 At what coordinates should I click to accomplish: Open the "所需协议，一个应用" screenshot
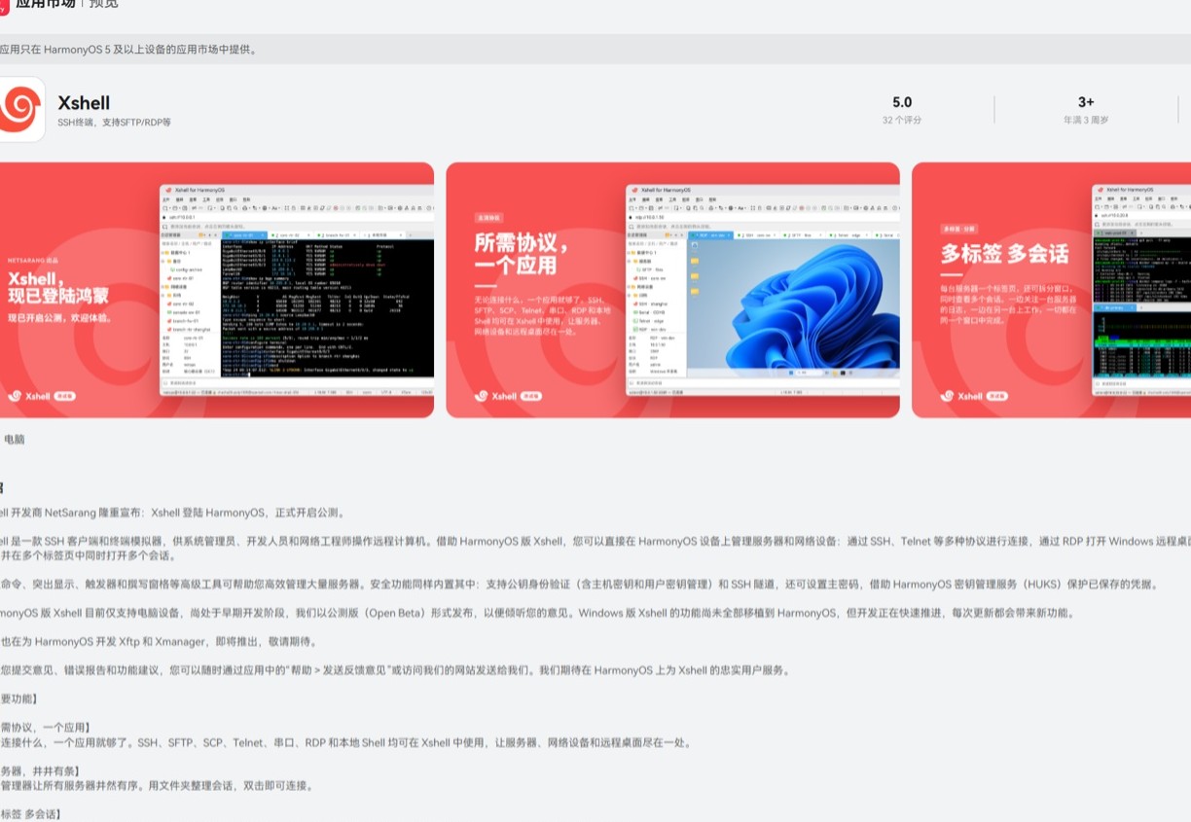click(x=673, y=290)
